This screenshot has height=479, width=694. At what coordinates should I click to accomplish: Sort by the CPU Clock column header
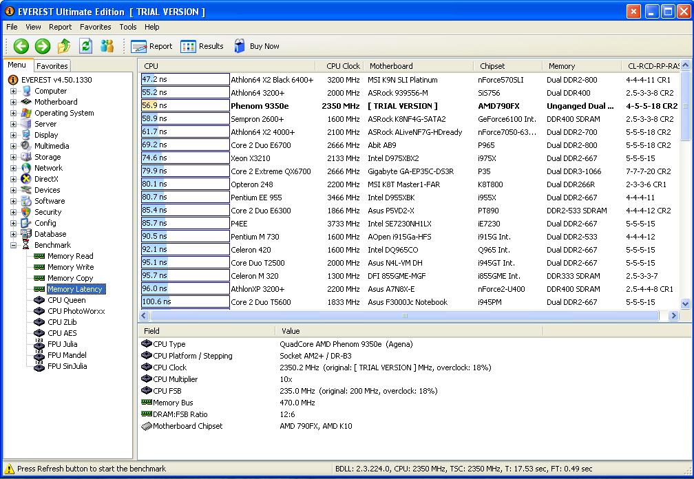pyautogui.click(x=339, y=66)
